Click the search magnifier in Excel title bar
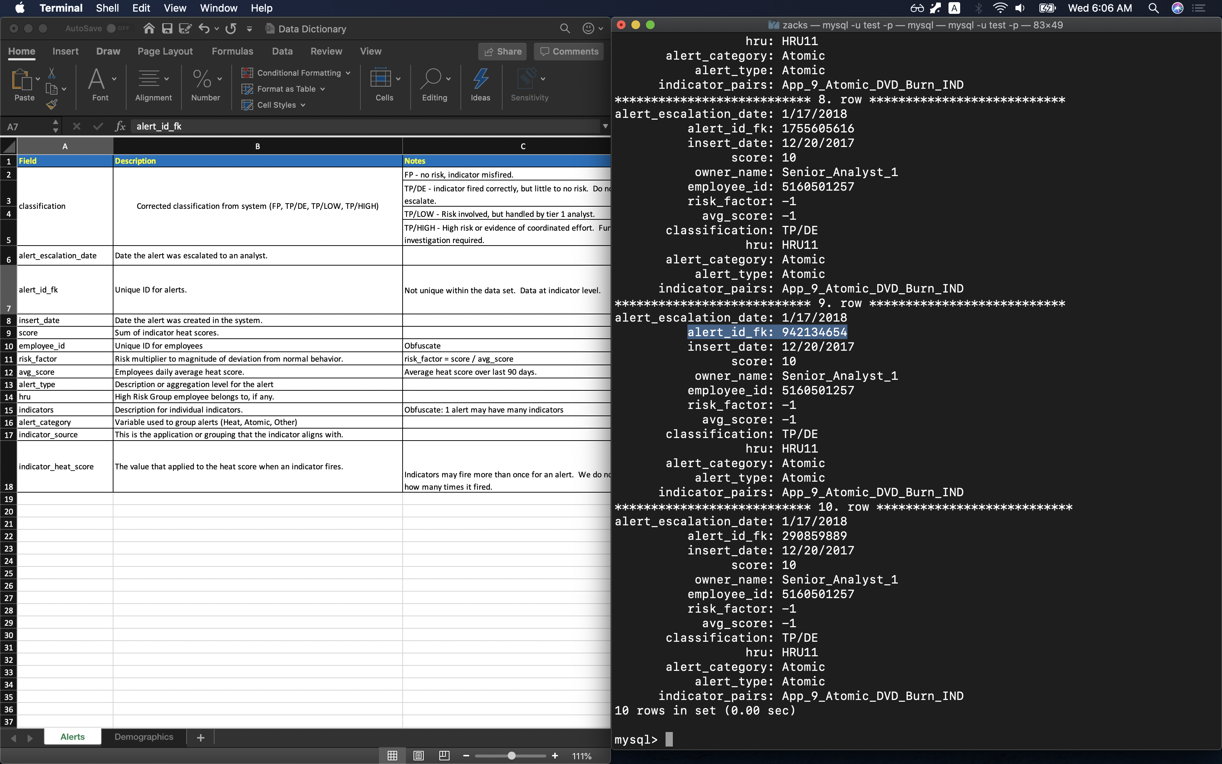 click(x=564, y=29)
